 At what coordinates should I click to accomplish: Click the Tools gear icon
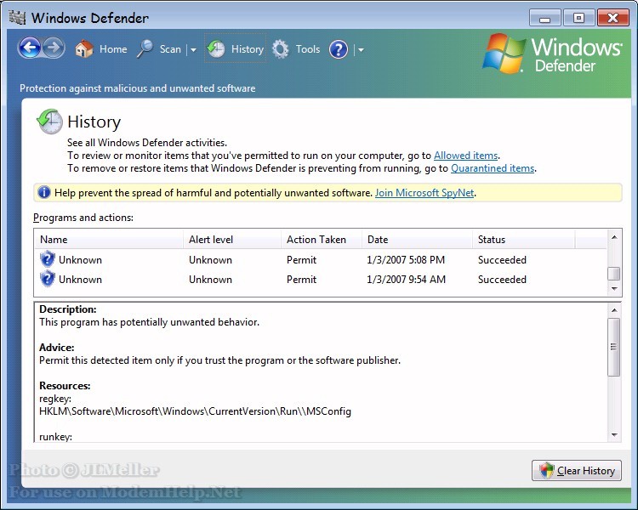click(x=281, y=49)
